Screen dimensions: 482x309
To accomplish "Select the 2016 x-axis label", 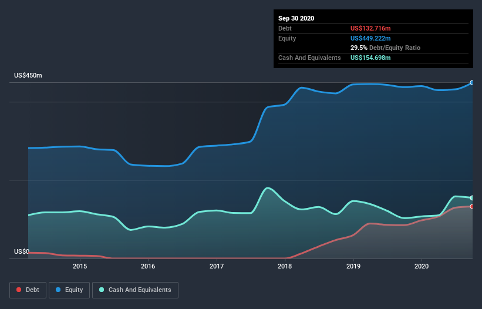I will tap(148, 266).
